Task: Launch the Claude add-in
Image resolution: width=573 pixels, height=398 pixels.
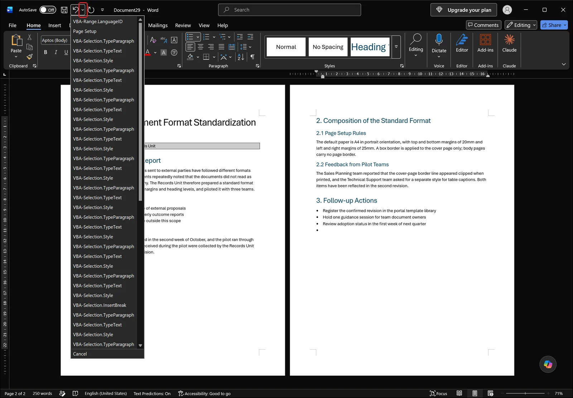Action: [x=509, y=40]
